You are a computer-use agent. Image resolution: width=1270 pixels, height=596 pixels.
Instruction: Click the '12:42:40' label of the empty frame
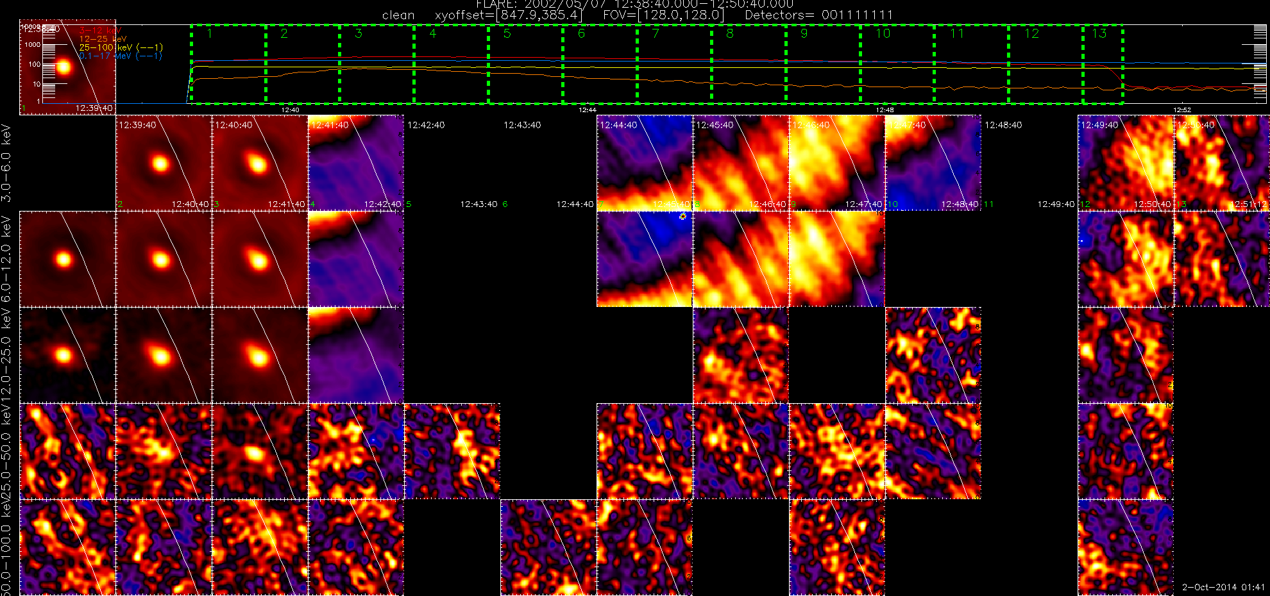click(x=426, y=125)
